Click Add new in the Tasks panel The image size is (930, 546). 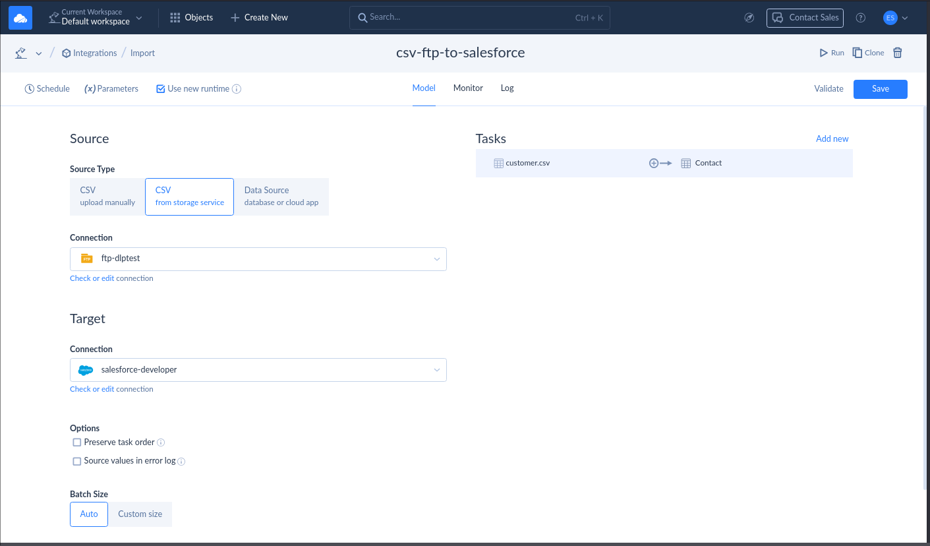tap(832, 138)
